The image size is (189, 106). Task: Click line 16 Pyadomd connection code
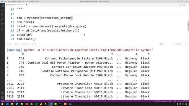(x=45, y=18)
